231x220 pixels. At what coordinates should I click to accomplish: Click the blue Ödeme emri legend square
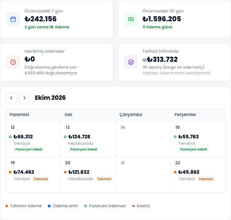coord(49,206)
